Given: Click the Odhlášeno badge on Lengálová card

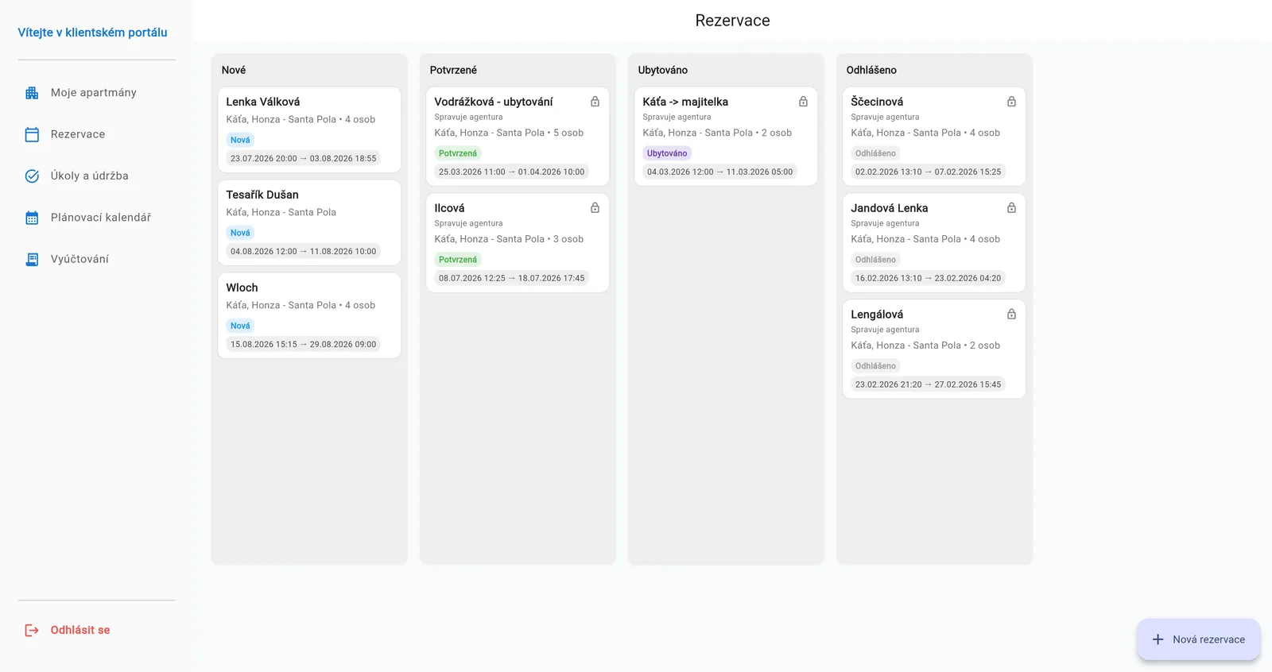Looking at the screenshot, I should click(875, 366).
